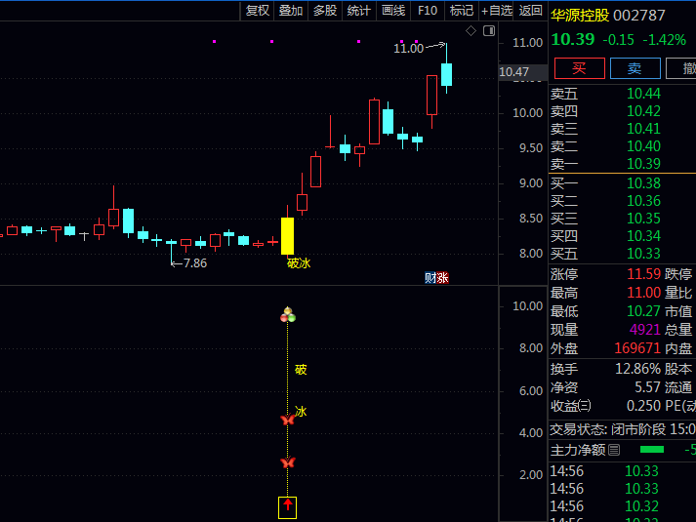Image resolution: width=696 pixels, height=522 pixels.
Task: Click the three-ball signal icon in indicator panel
Action: 288,314
